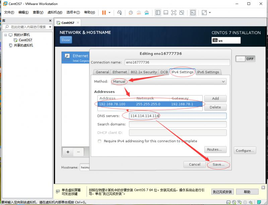Open the 虚拟机(M) menu
The width and height of the screenshot is (268, 205).
coord(55,12)
